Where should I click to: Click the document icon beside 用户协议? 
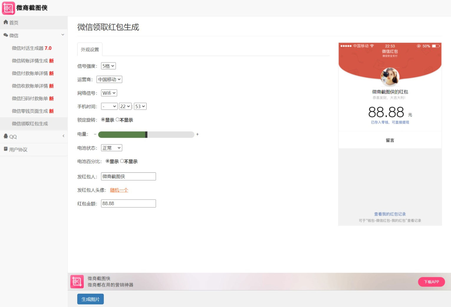tap(6, 149)
